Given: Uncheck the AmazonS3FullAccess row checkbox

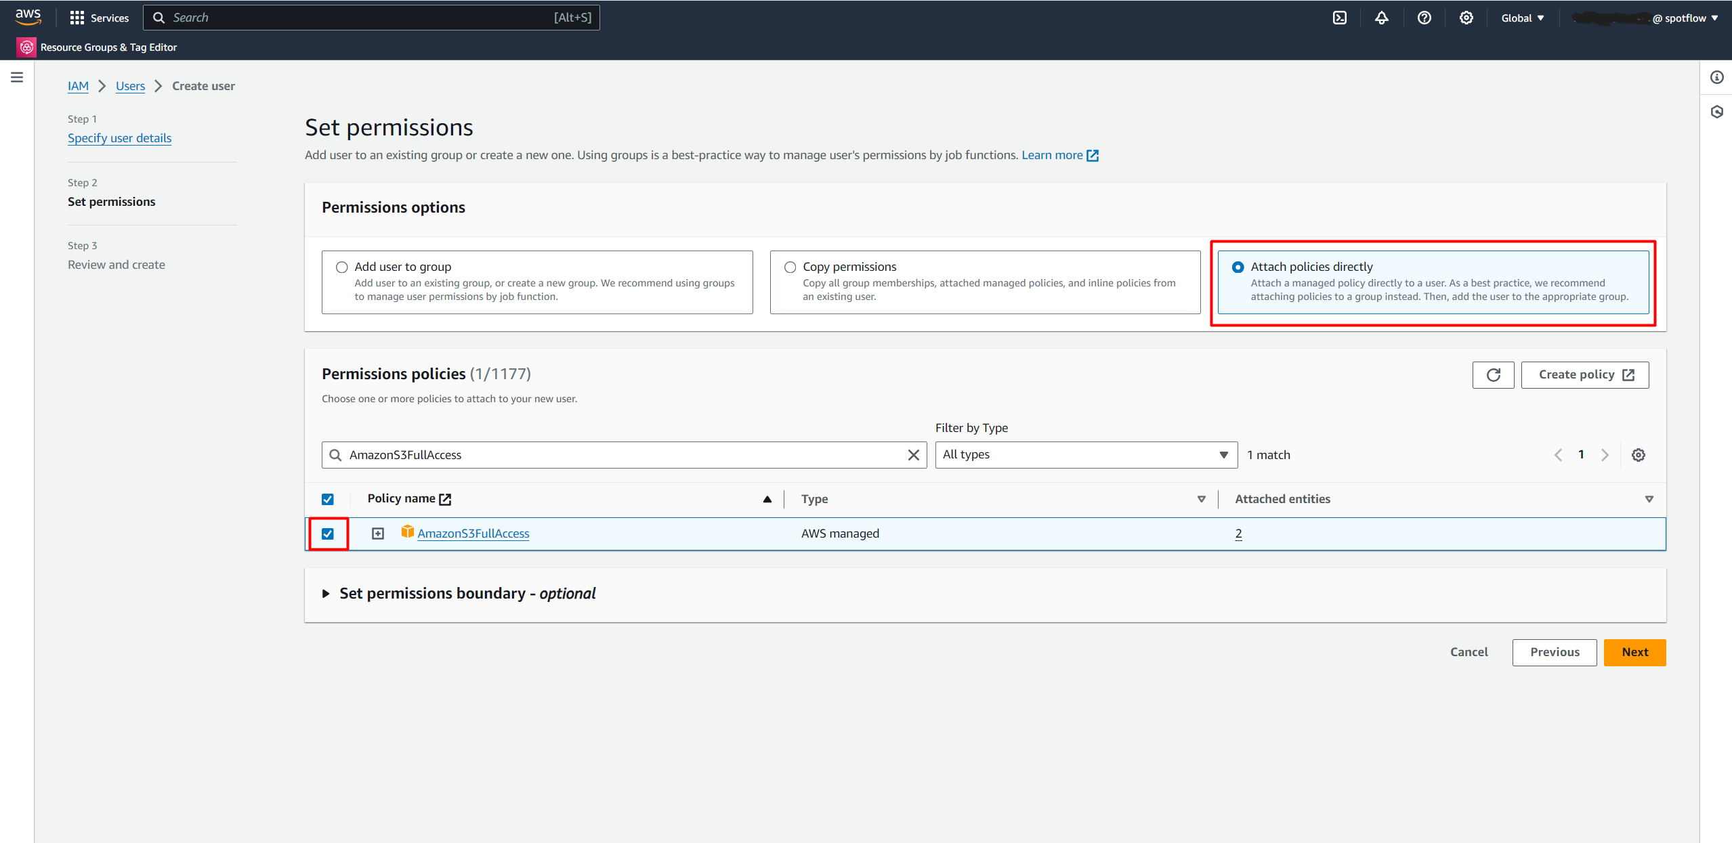Looking at the screenshot, I should point(328,534).
